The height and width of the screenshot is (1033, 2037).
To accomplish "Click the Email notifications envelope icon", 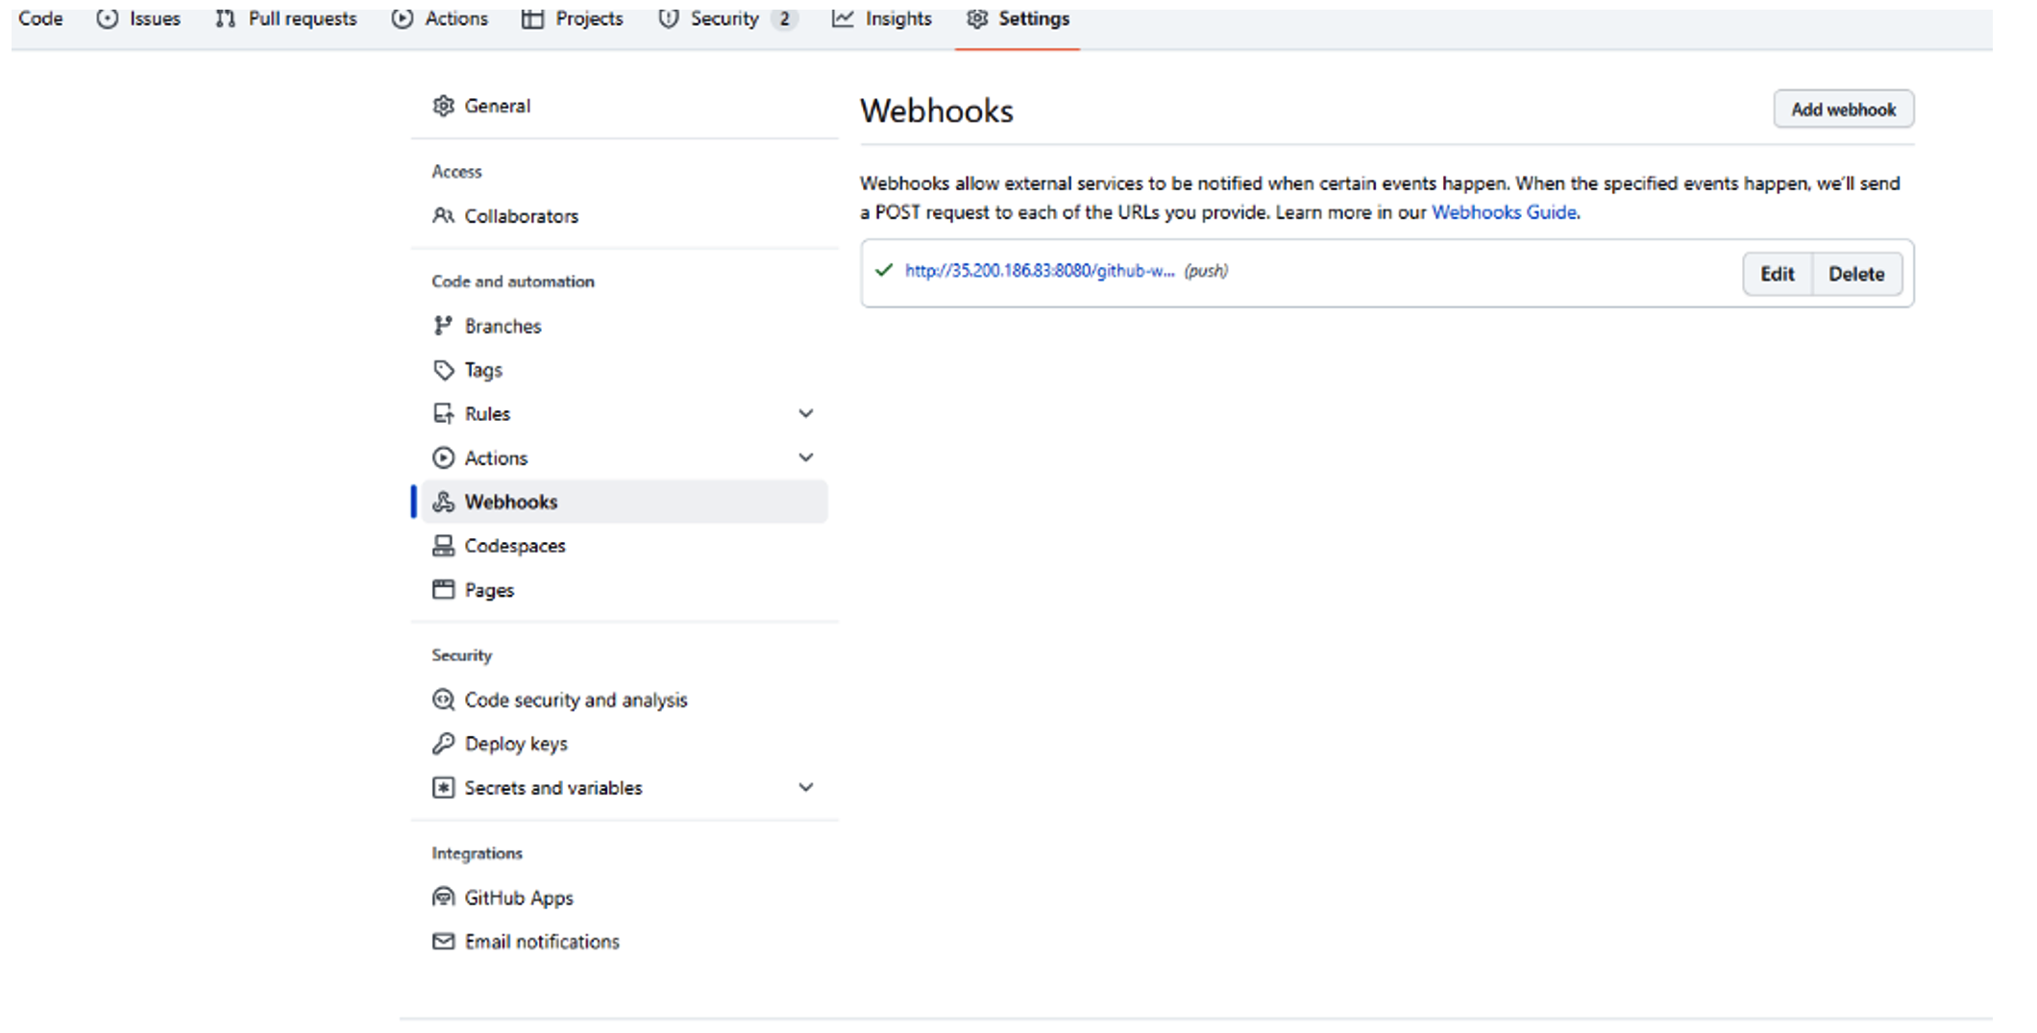I will tap(443, 941).
